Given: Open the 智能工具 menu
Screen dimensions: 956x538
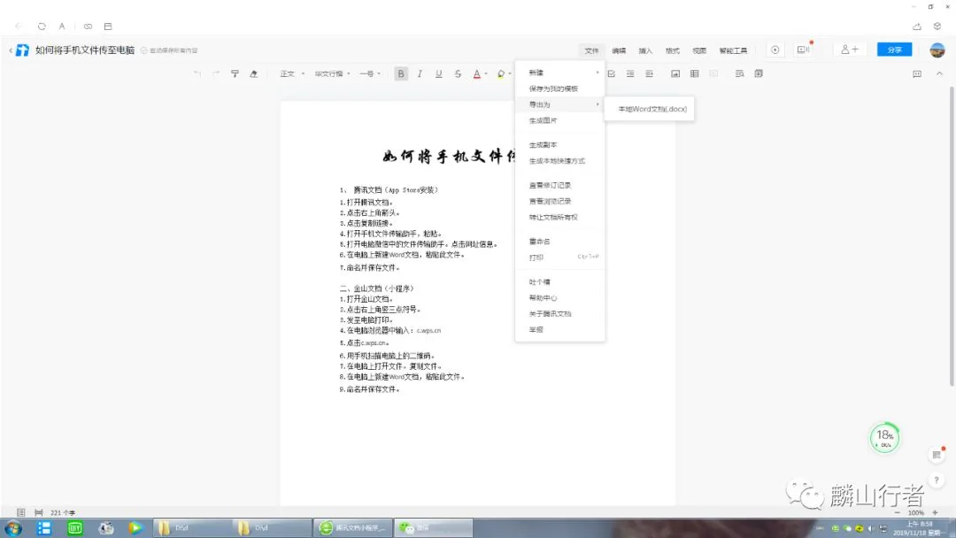Looking at the screenshot, I should [734, 50].
